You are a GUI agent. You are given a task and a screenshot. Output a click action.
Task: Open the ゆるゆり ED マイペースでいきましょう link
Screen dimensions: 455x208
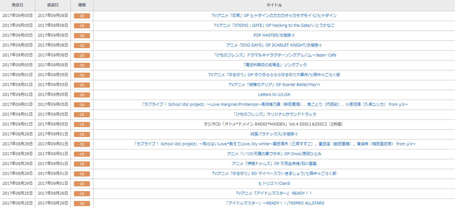274,173
